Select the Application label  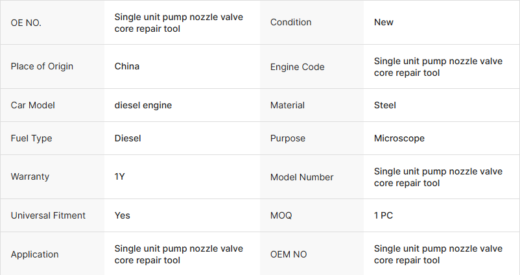[34, 254]
